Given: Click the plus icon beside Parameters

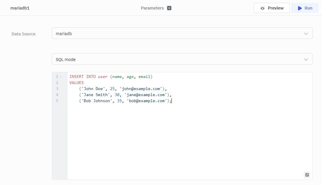Looking at the screenshot, I should click(x=169, y=8).
